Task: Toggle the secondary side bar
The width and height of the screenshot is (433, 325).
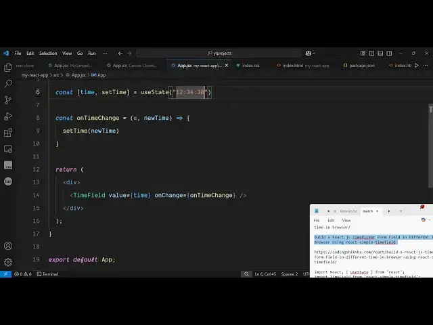Action: (389, 53)
